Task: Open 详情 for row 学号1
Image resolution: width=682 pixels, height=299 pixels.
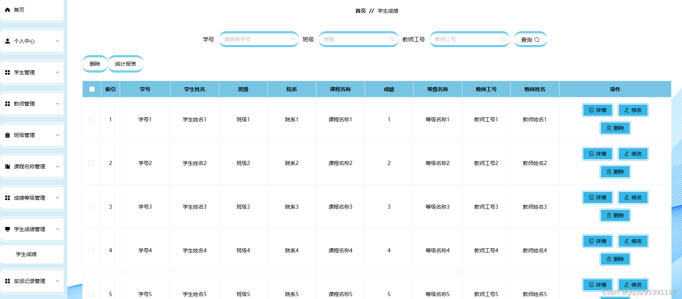Action: pyautogui.click(x=597, y=110)
